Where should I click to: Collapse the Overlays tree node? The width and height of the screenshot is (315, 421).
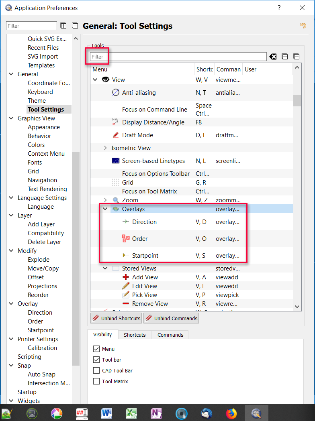(x=105, y=209)
